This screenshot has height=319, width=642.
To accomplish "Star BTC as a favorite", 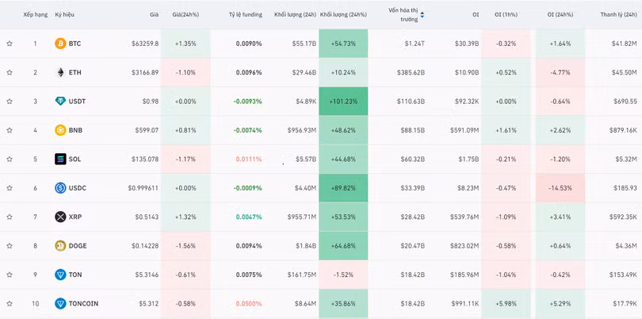I will (x=10, y=44).
